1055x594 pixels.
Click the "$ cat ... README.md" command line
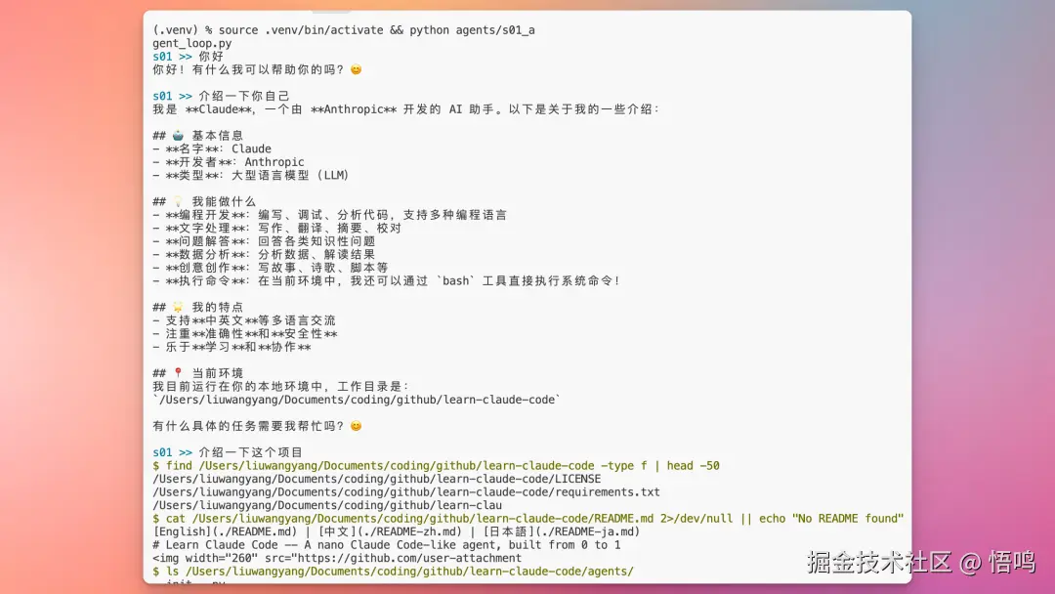pos(528,519)
